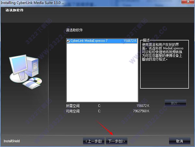Go back with the 上一步(B) button
This screenshot has height=147, width=195.
(x=94, y=141)
